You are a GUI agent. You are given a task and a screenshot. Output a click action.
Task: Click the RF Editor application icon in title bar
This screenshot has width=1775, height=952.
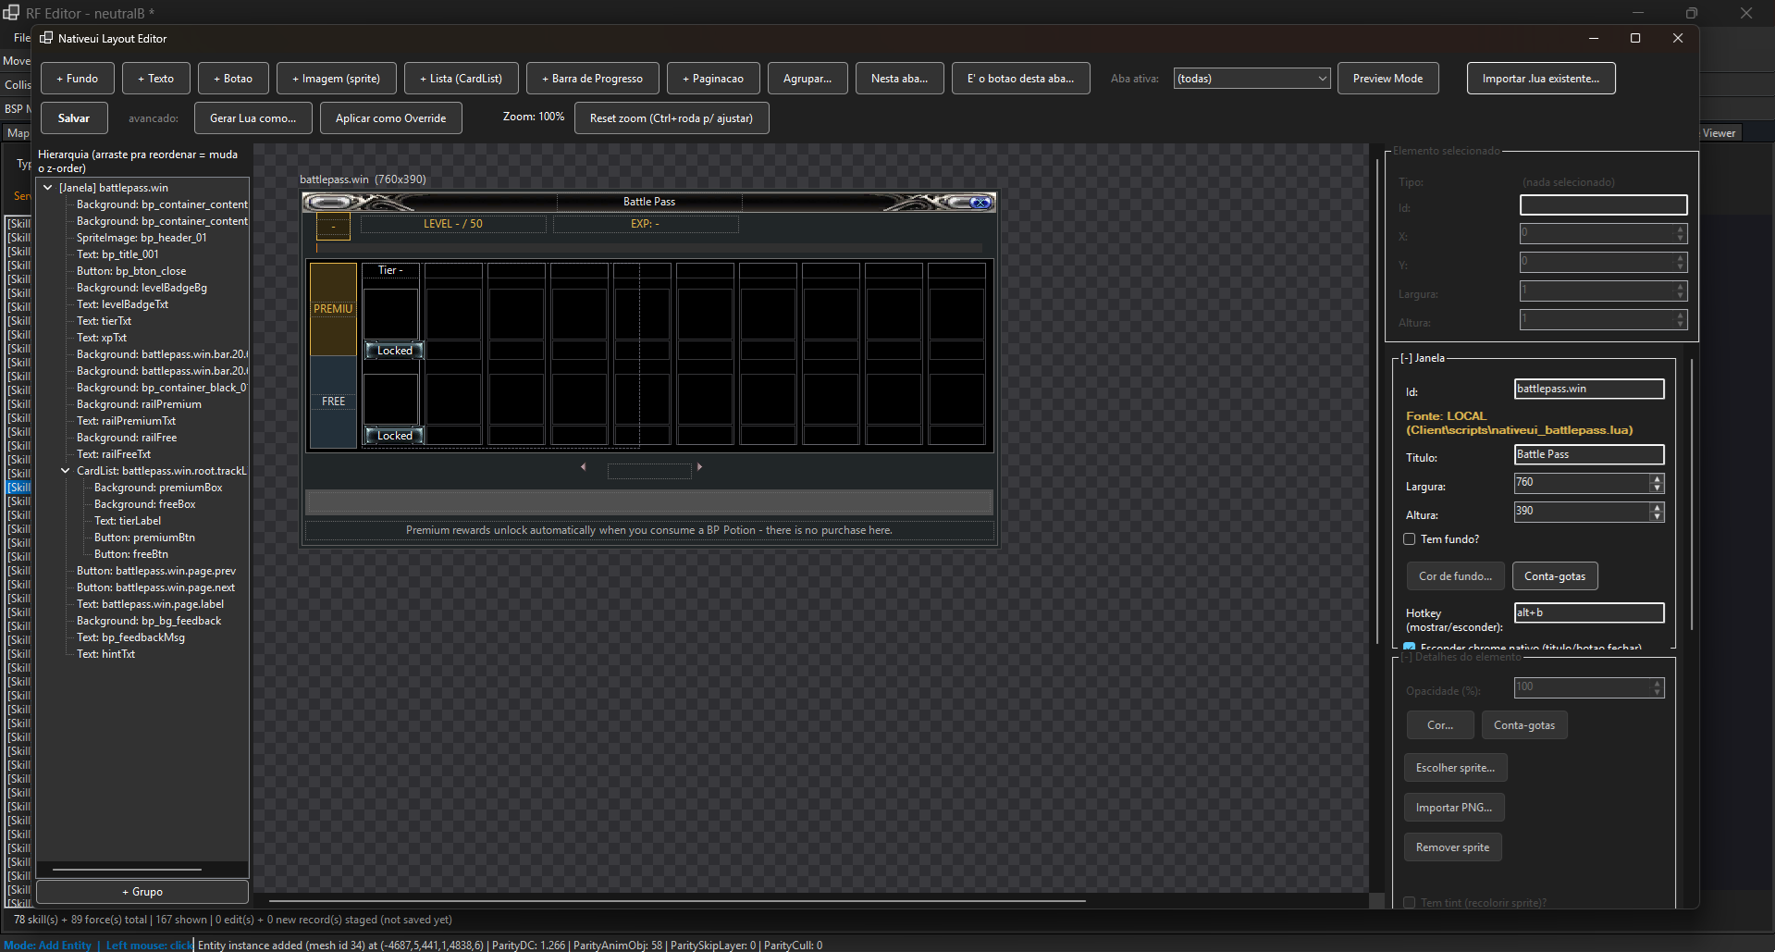point(11,13)
